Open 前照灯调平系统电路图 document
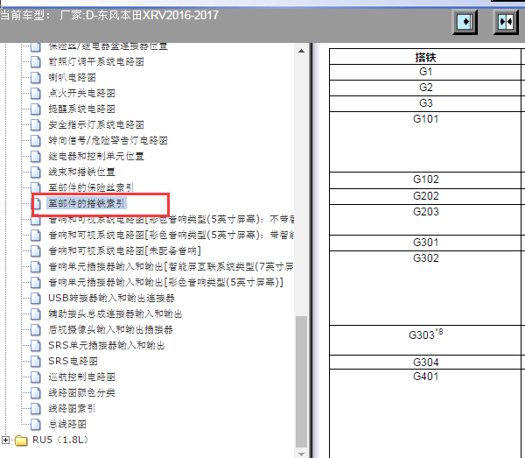 pyautogui.click(x=96, y=61)
